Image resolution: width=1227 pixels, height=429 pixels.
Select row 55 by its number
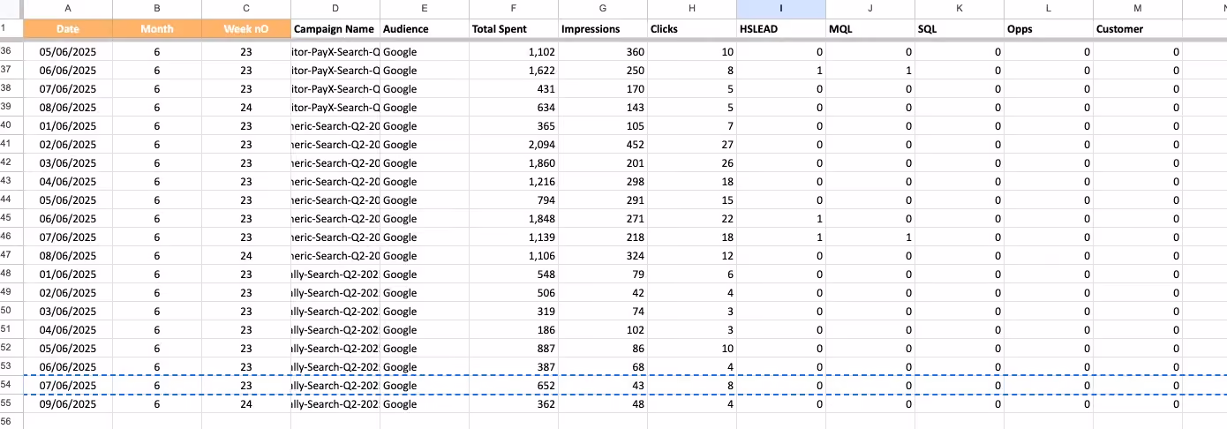11,404
